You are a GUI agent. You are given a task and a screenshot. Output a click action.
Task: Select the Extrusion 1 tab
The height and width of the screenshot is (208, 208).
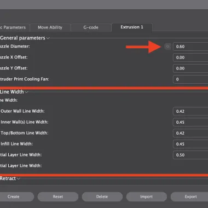pos(132,27)
